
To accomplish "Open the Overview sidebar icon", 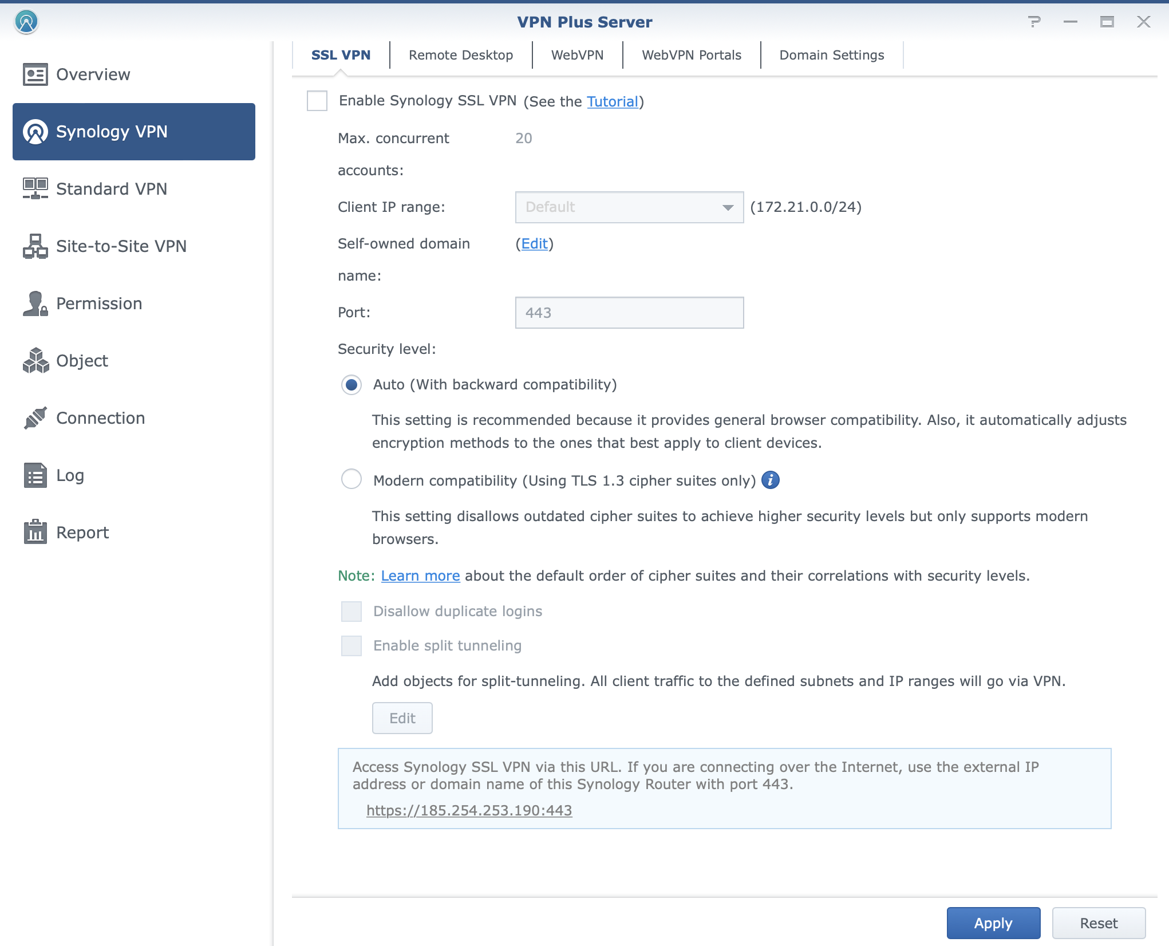I will (35, 74).
